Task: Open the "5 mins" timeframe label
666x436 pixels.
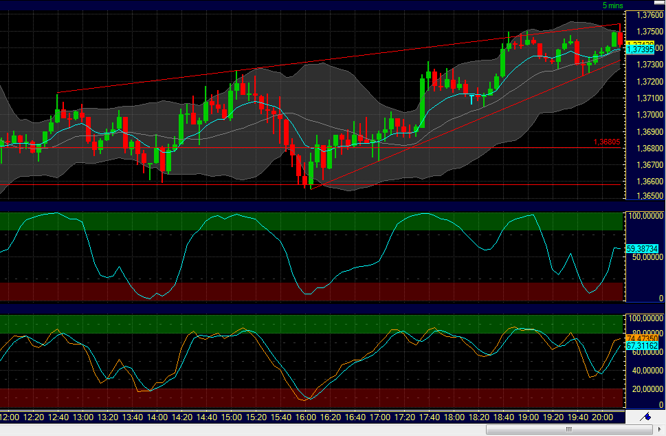Action: tap(610, 5)
